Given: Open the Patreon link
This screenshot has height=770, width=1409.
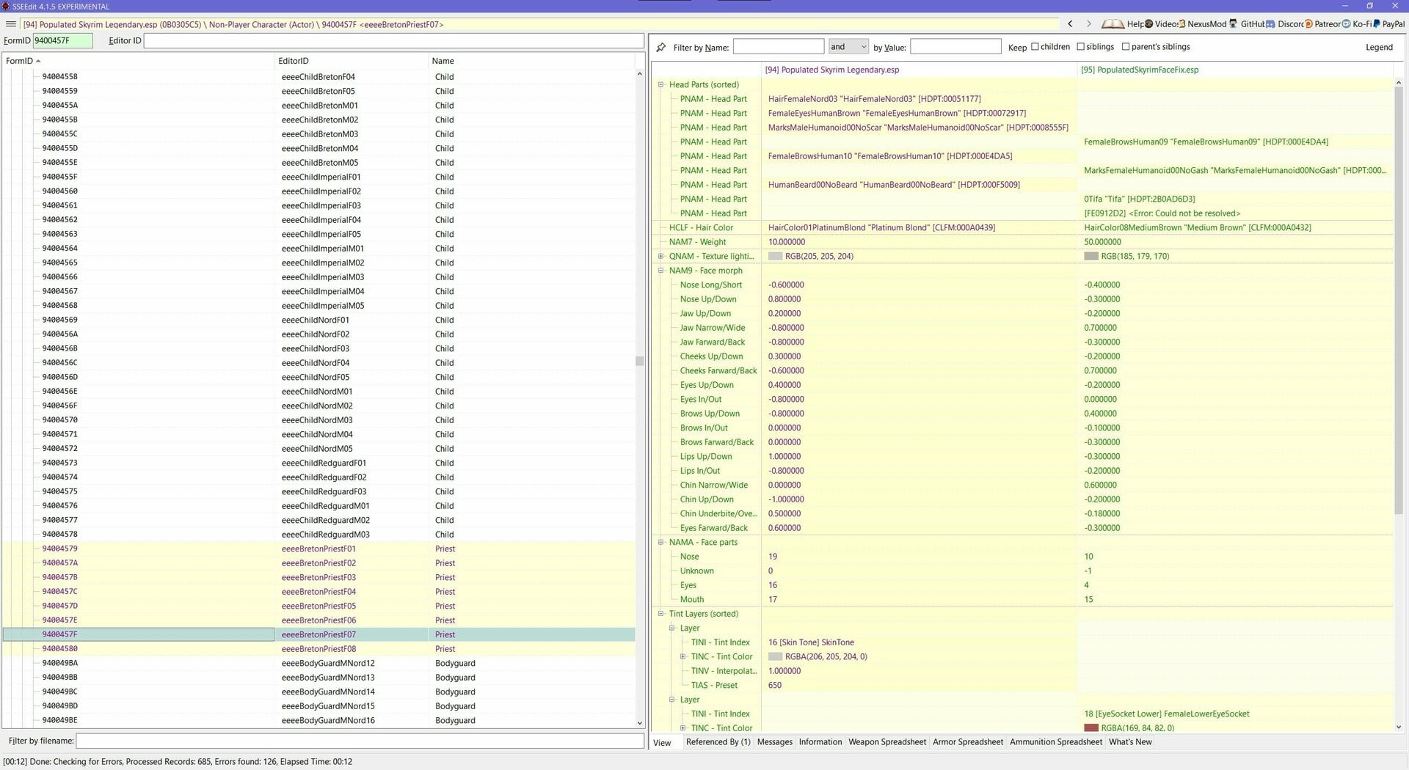Looking at the screenshot, I should point(1322,24).
